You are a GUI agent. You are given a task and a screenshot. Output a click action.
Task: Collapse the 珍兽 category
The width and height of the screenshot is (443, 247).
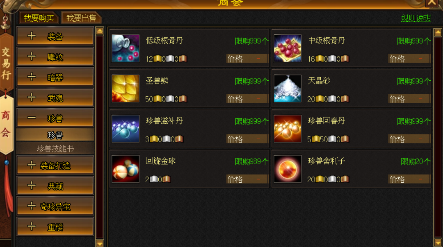click(55, 118)
